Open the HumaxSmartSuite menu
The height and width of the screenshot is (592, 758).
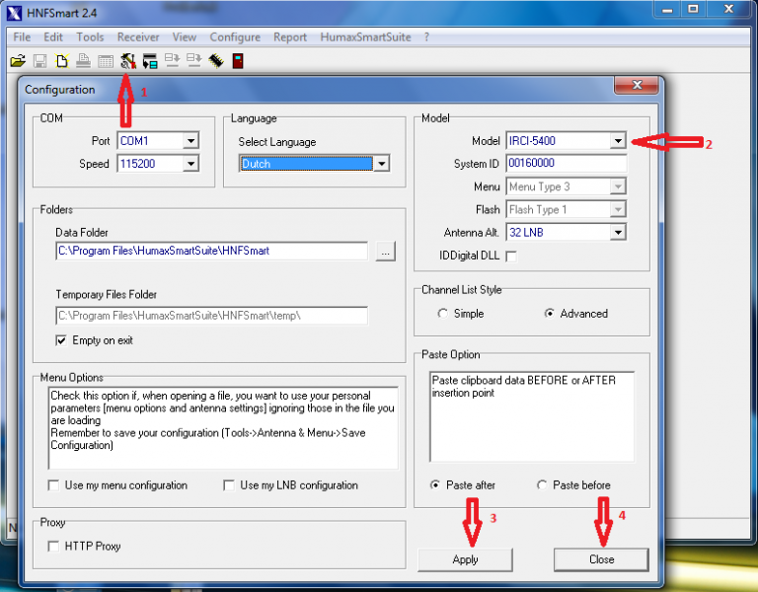tap(365, 37)
